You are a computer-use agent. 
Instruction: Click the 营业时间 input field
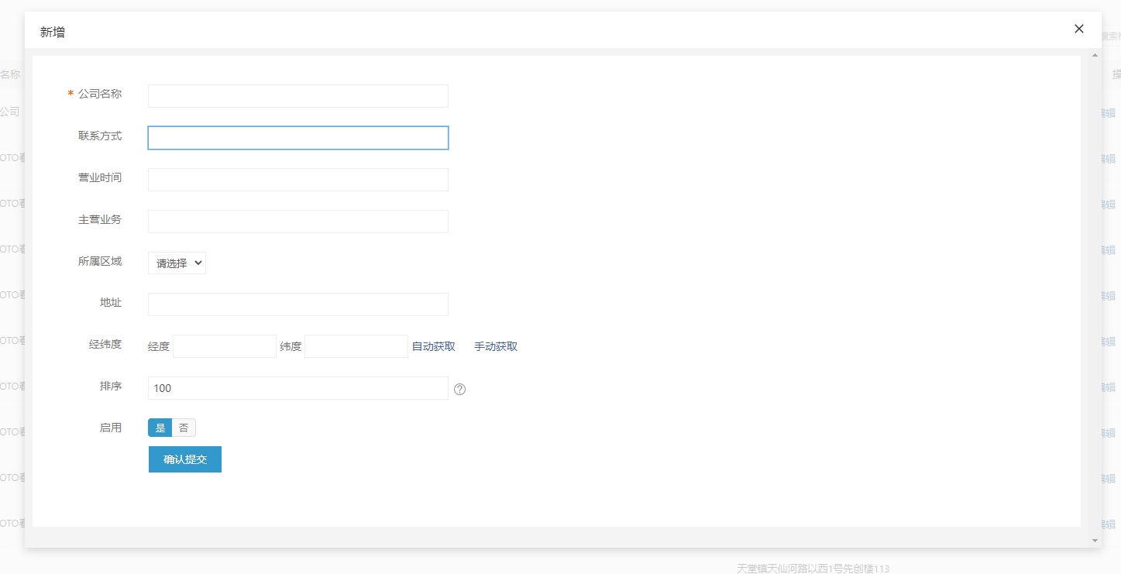pyautogui.click(x=297, y=180)
